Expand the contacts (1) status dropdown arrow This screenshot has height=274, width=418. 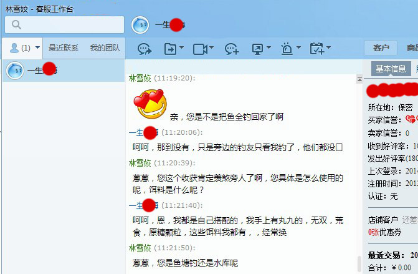pos(37,47)
